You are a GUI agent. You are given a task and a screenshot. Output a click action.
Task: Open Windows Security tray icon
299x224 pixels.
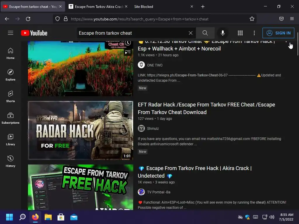tap(248, 217)
